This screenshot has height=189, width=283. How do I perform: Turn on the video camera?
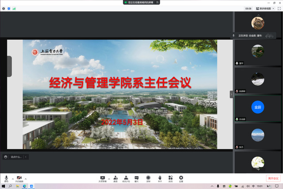pyautogui.click(x=19, y=178)
